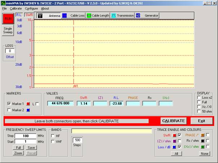Open the Configure menu
The height and width of the screenshot is (163, 218).
31,8
